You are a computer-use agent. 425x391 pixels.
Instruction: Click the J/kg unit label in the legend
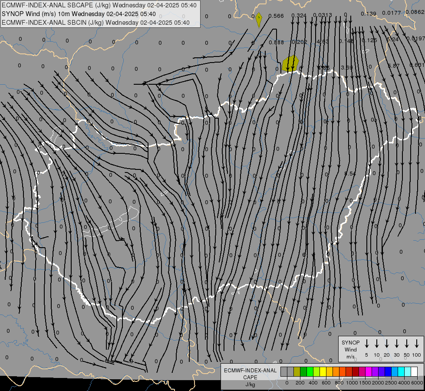[250, 384]
